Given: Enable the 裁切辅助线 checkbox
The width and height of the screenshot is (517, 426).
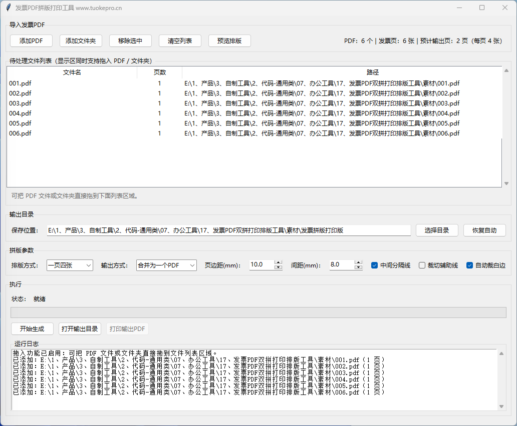Looking at the screenshot, I should coord(422,265).
